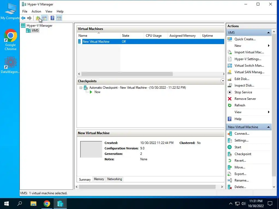Click the red Remove Server icon
The image size is (279, 209).
[x=230, y=99]
